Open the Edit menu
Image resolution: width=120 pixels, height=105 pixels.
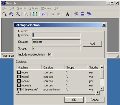point(12,8)
